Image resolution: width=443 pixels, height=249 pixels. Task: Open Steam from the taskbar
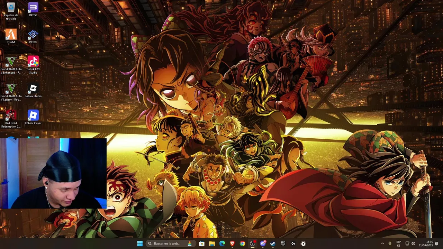[x=273, y=243]
